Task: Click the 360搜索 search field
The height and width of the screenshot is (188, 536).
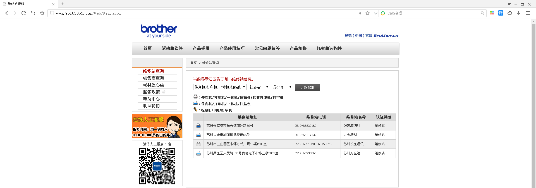Action: pyautogui.click(x=433, y=13)
